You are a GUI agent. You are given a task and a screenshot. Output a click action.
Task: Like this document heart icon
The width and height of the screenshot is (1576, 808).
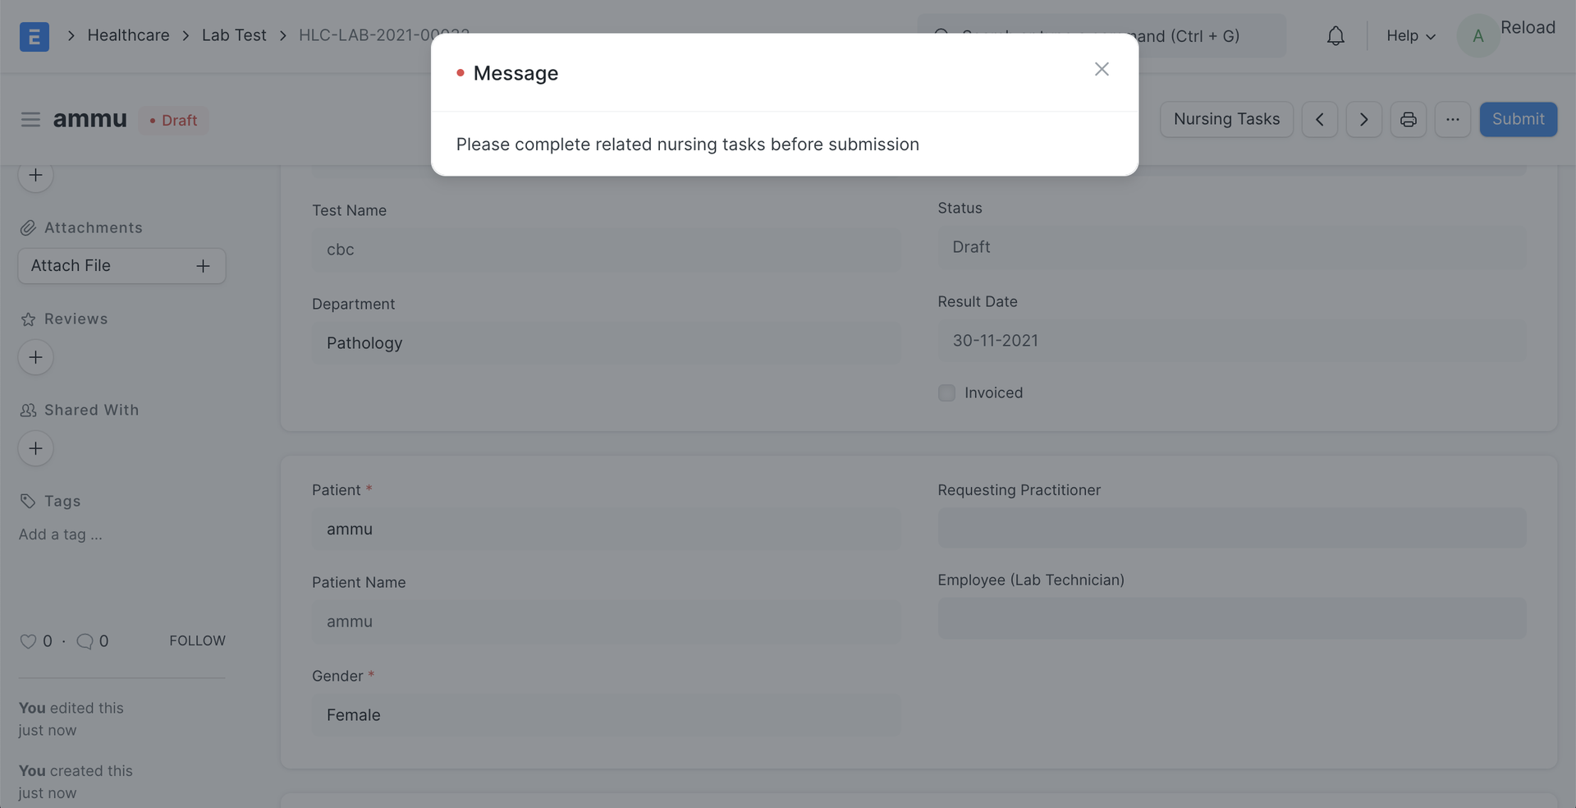pyautogui.click(x=28, y=641)
